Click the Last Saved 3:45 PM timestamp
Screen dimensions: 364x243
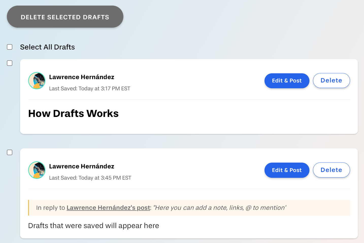(90, 178)
